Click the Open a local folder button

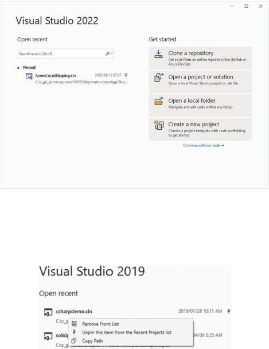[200, 106]
